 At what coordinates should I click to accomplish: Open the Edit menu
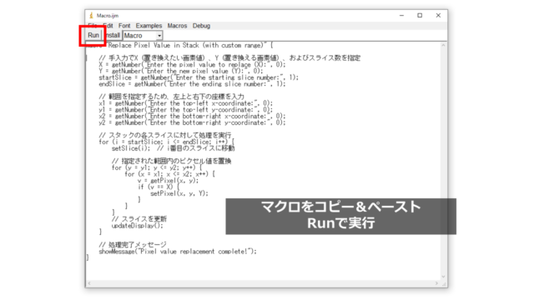coord(108,26)
